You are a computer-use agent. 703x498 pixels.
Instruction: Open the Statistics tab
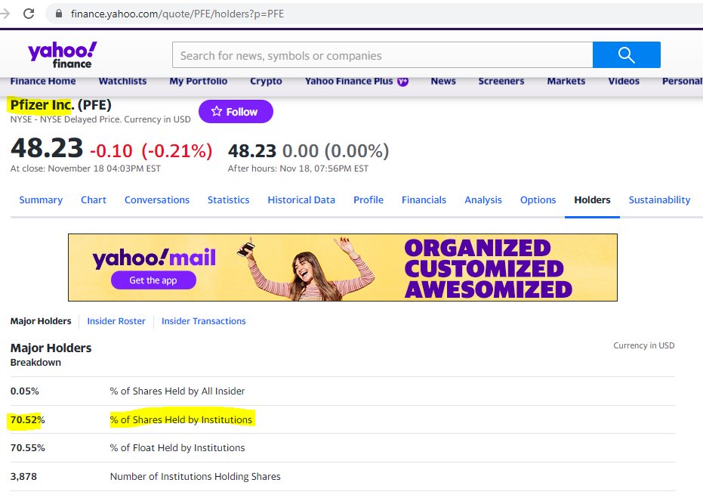(228, 200)
